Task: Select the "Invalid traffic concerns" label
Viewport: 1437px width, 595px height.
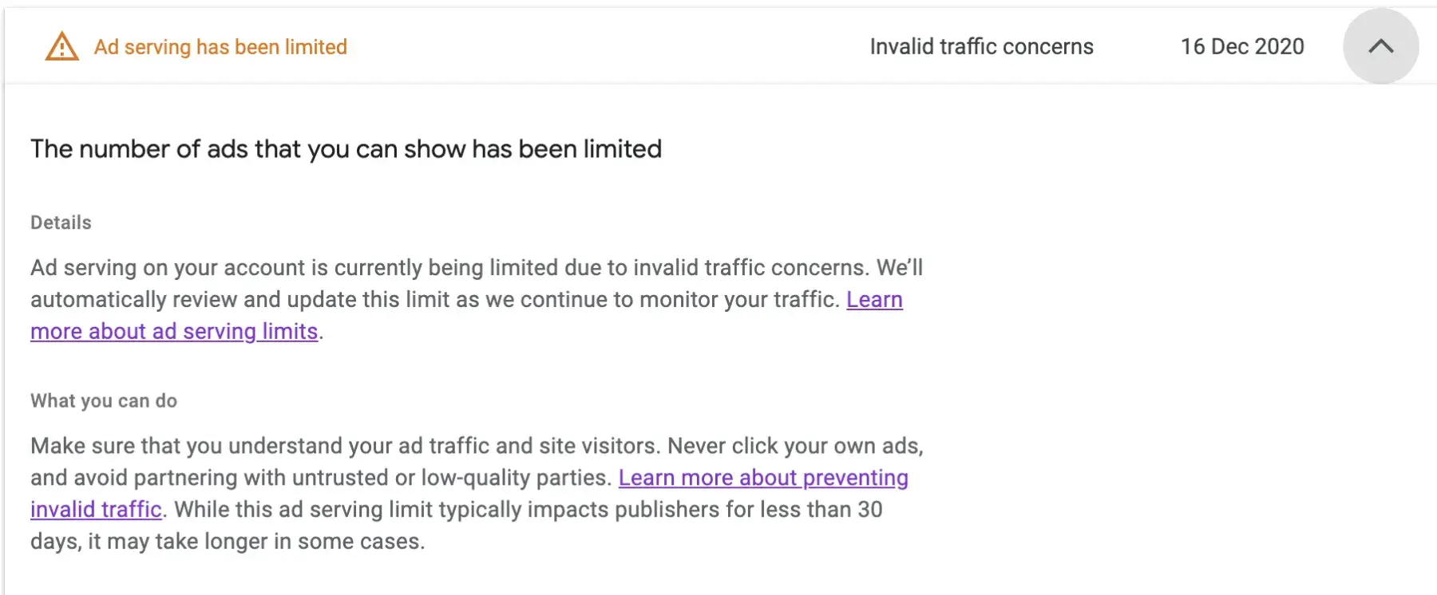Action: click(981, 47)
